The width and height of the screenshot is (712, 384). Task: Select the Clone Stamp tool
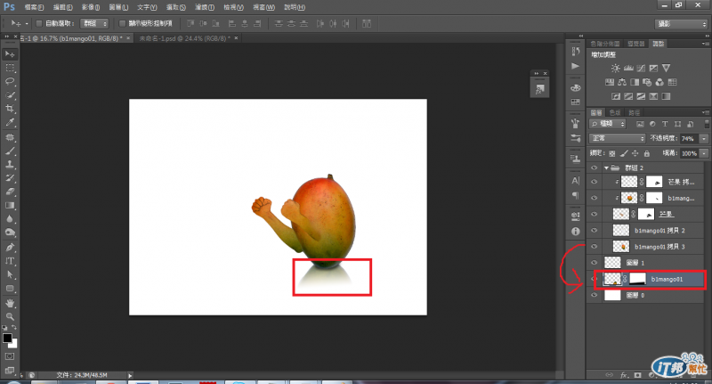10,165
